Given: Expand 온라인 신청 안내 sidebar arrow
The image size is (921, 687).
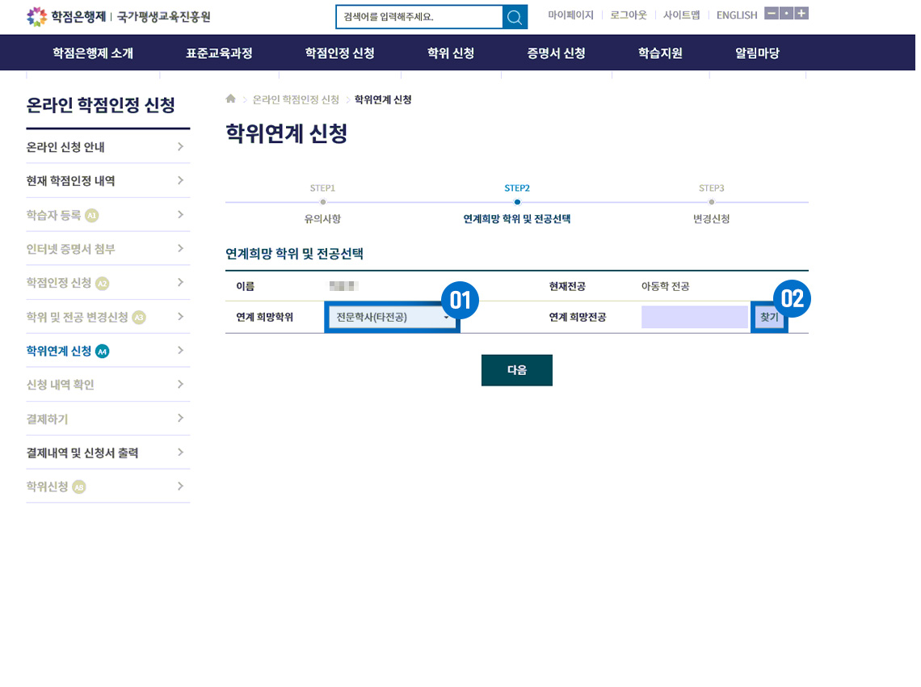Looking at the screenshot, I should pyautogui.click(x=180, y=147).
